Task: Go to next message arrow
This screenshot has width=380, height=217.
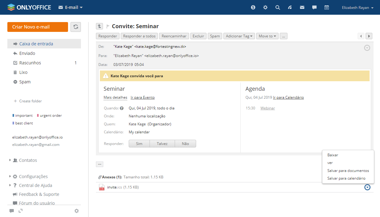Action: tap(369, 36)
